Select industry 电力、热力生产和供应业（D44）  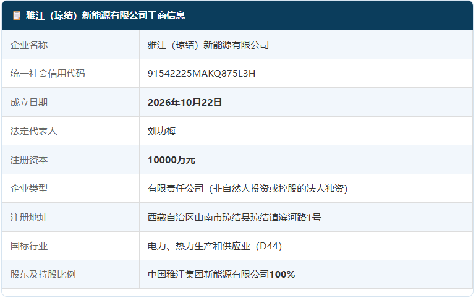(x=215, y=246)
